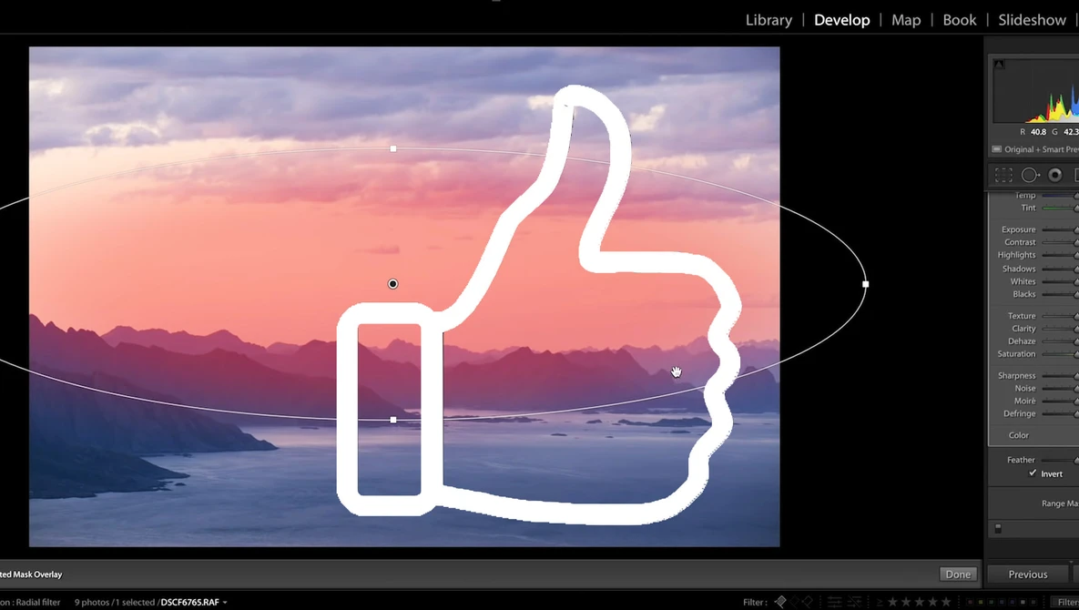Switch to the Map module
The image size is (1079, 610).
(906, 20)
